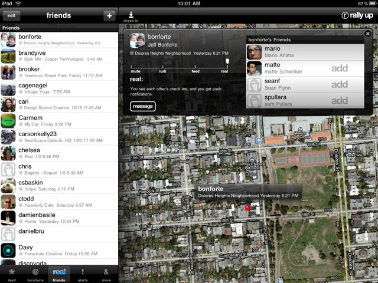Viewport: 378px width, 283px height.
Task: Tap the red map pin
Action: pyautogui.click(x=247, y=208)
